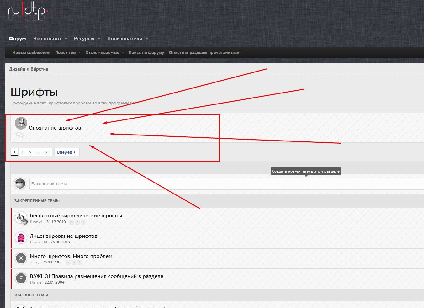Open the Пользователи navigation tab

pos(125,39)
